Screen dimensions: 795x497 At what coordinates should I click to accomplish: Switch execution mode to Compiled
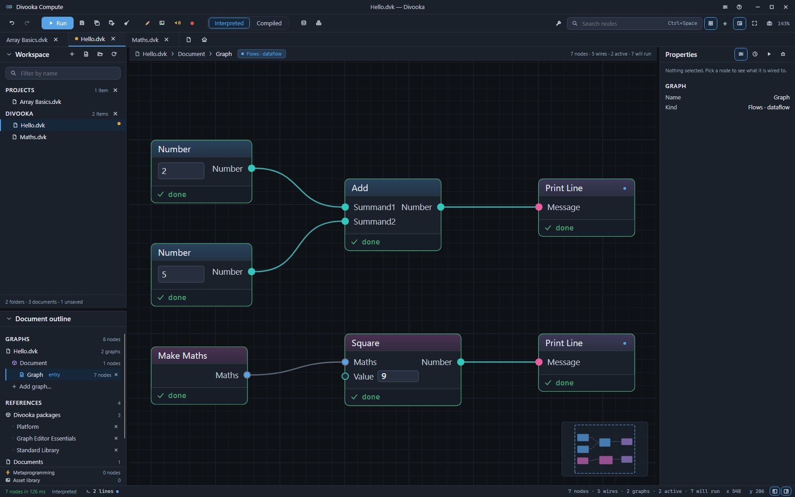pos(269,23)
